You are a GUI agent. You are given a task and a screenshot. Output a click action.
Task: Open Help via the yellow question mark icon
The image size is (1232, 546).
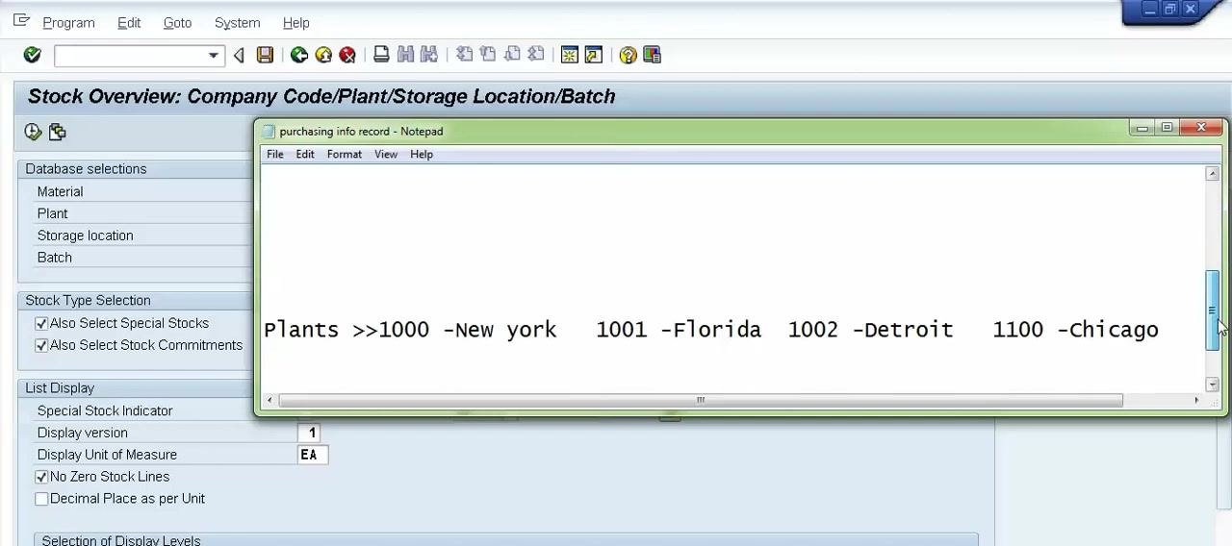pyautogui.click(x=629, y=55)
